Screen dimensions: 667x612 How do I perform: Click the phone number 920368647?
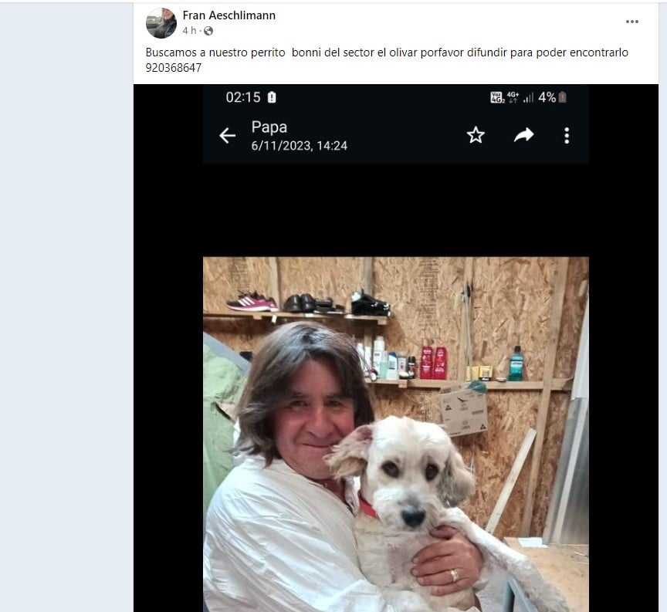[174, 68]
